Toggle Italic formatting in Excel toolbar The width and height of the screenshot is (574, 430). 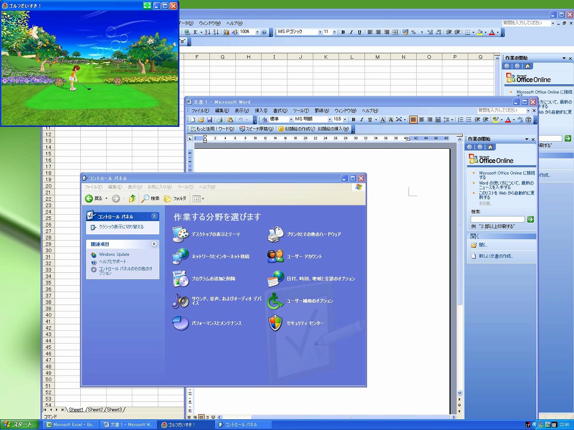pyautogui.click(x=351, y=32)
